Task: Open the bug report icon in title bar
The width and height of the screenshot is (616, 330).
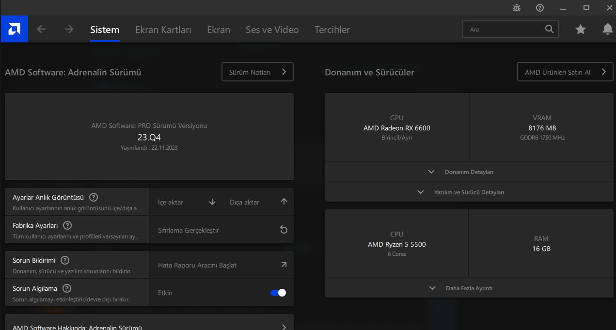Action: 517,8
